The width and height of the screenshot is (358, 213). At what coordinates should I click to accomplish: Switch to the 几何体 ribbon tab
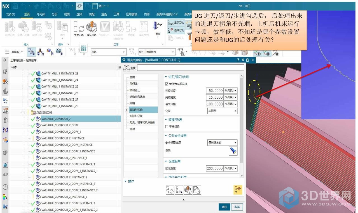(41, 14)
